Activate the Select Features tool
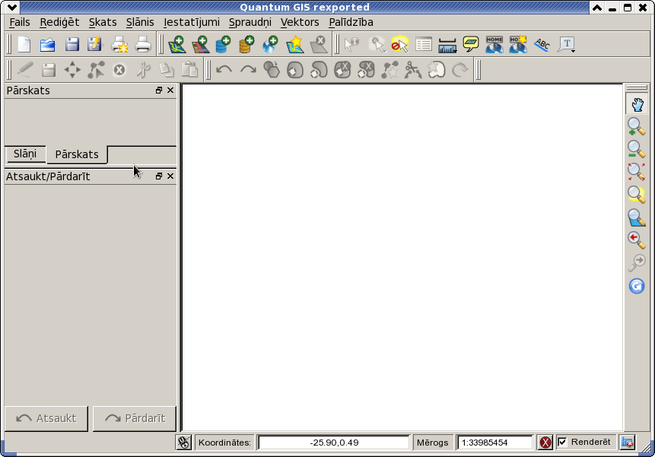 [x=377, y=44]
